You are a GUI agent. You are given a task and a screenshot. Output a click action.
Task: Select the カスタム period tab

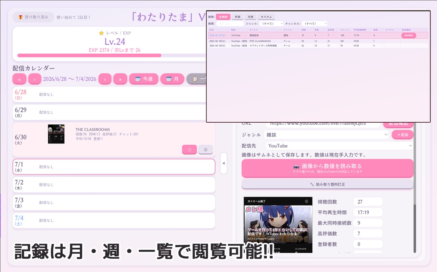pos(266,17)
